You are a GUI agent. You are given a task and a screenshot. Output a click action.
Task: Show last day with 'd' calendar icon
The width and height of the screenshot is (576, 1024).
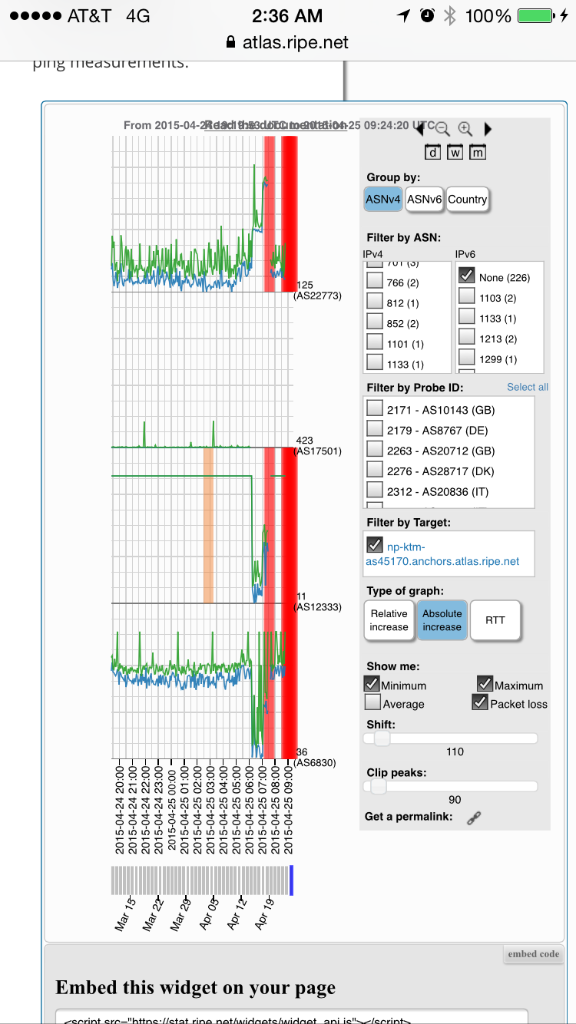click(x=433, y=152)
